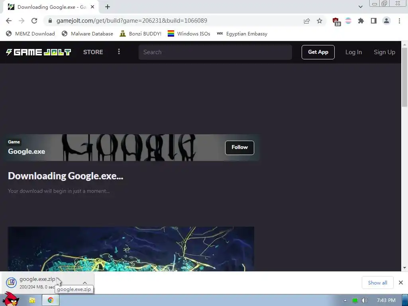Open the map artwork thumbnail below

point(131,249)
